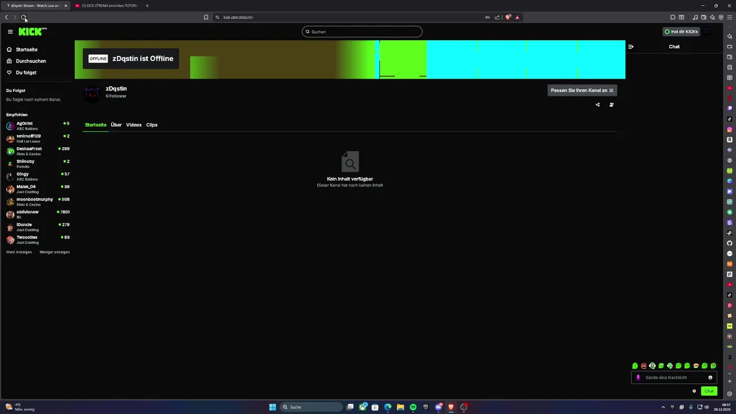Open the hamburger menu beside KICK logo
The height and width of the screenshot is (414, 736).
click(10, 32)
